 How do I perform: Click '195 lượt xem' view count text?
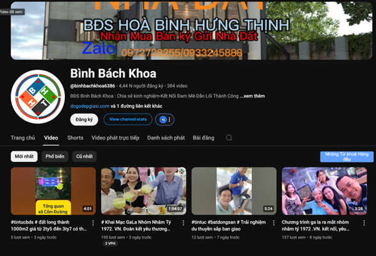coord(113,237)
